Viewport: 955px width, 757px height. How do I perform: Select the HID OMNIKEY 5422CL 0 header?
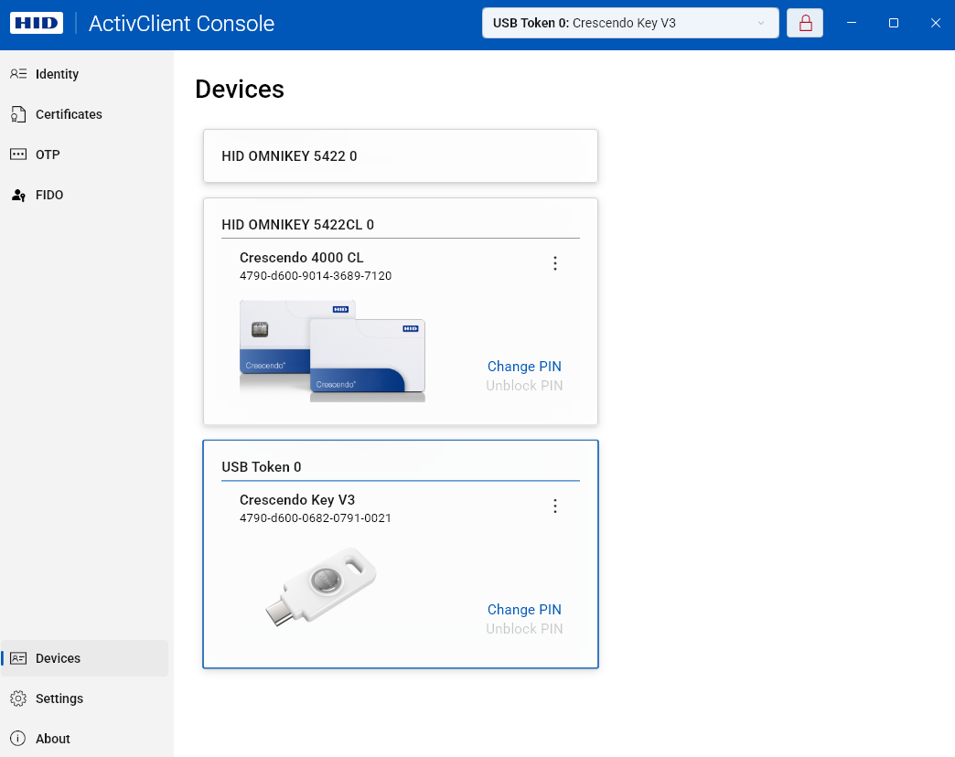(x=298, y=225)
